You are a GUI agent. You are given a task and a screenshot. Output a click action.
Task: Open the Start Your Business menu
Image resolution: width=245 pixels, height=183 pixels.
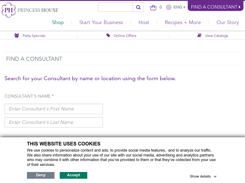point(101,22)
